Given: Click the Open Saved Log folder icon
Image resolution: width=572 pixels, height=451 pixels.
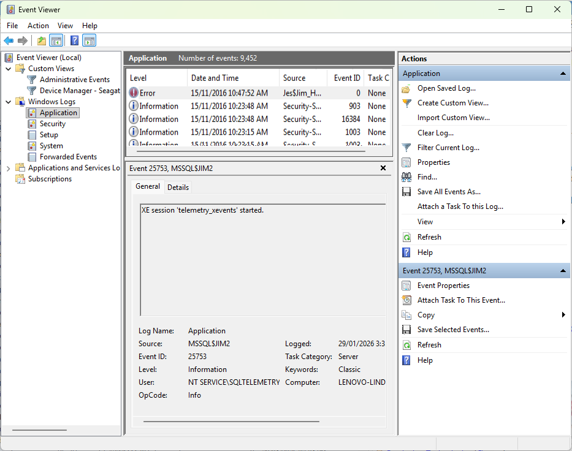Looking at the screenshot, I should [408, 88].
